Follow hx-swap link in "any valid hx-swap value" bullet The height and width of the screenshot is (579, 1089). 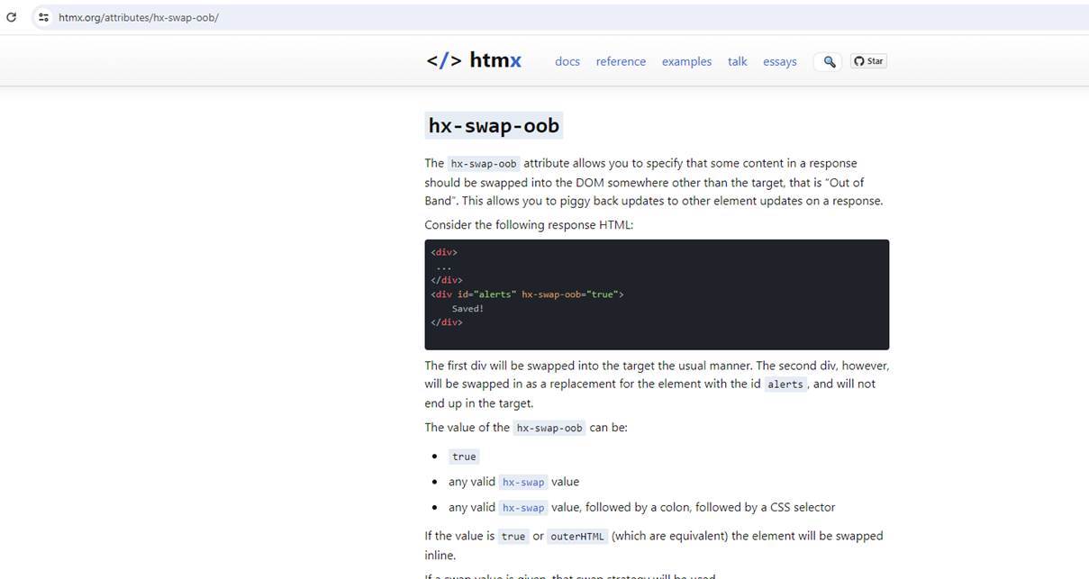click(x=523, y=482)
